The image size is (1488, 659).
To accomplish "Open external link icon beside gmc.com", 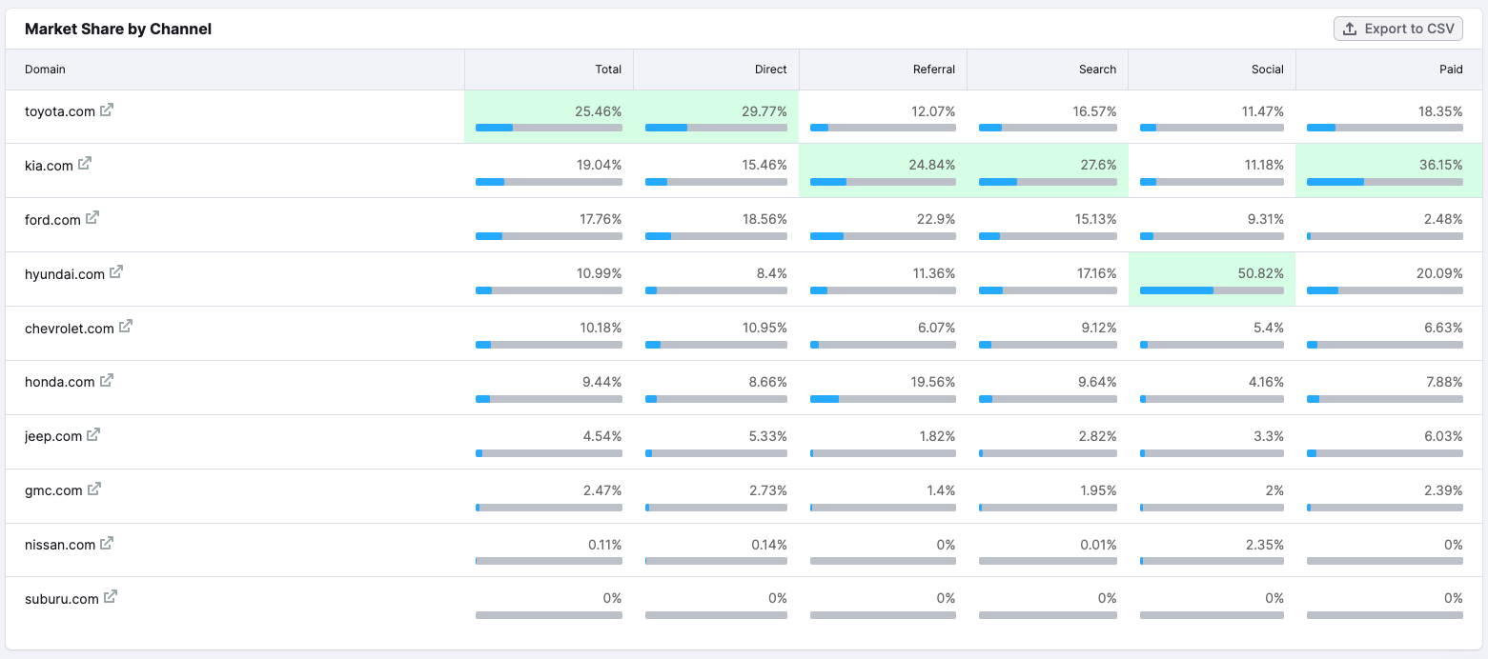I will point(94,489).
